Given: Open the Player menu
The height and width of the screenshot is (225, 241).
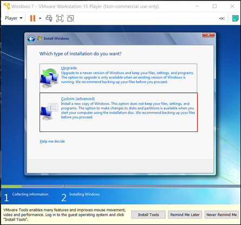Looking at the screenshot, I should 14,18.
